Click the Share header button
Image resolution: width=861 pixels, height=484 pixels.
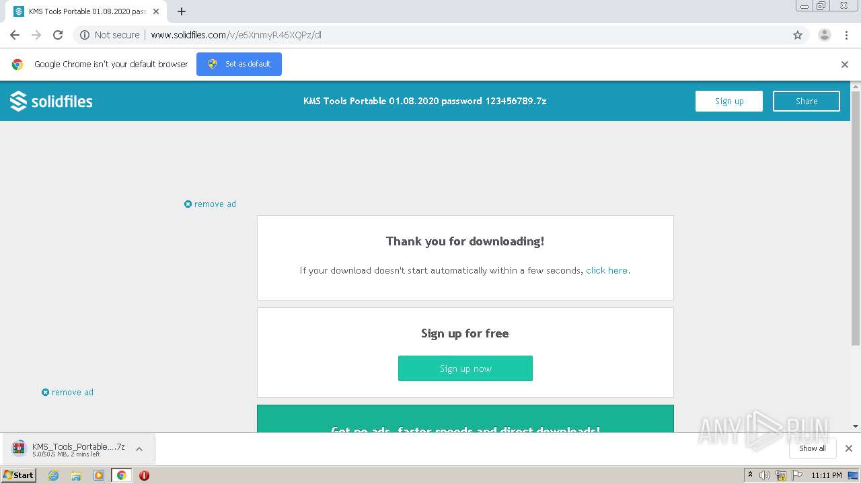pyautogui.click(x=807, y=101)
